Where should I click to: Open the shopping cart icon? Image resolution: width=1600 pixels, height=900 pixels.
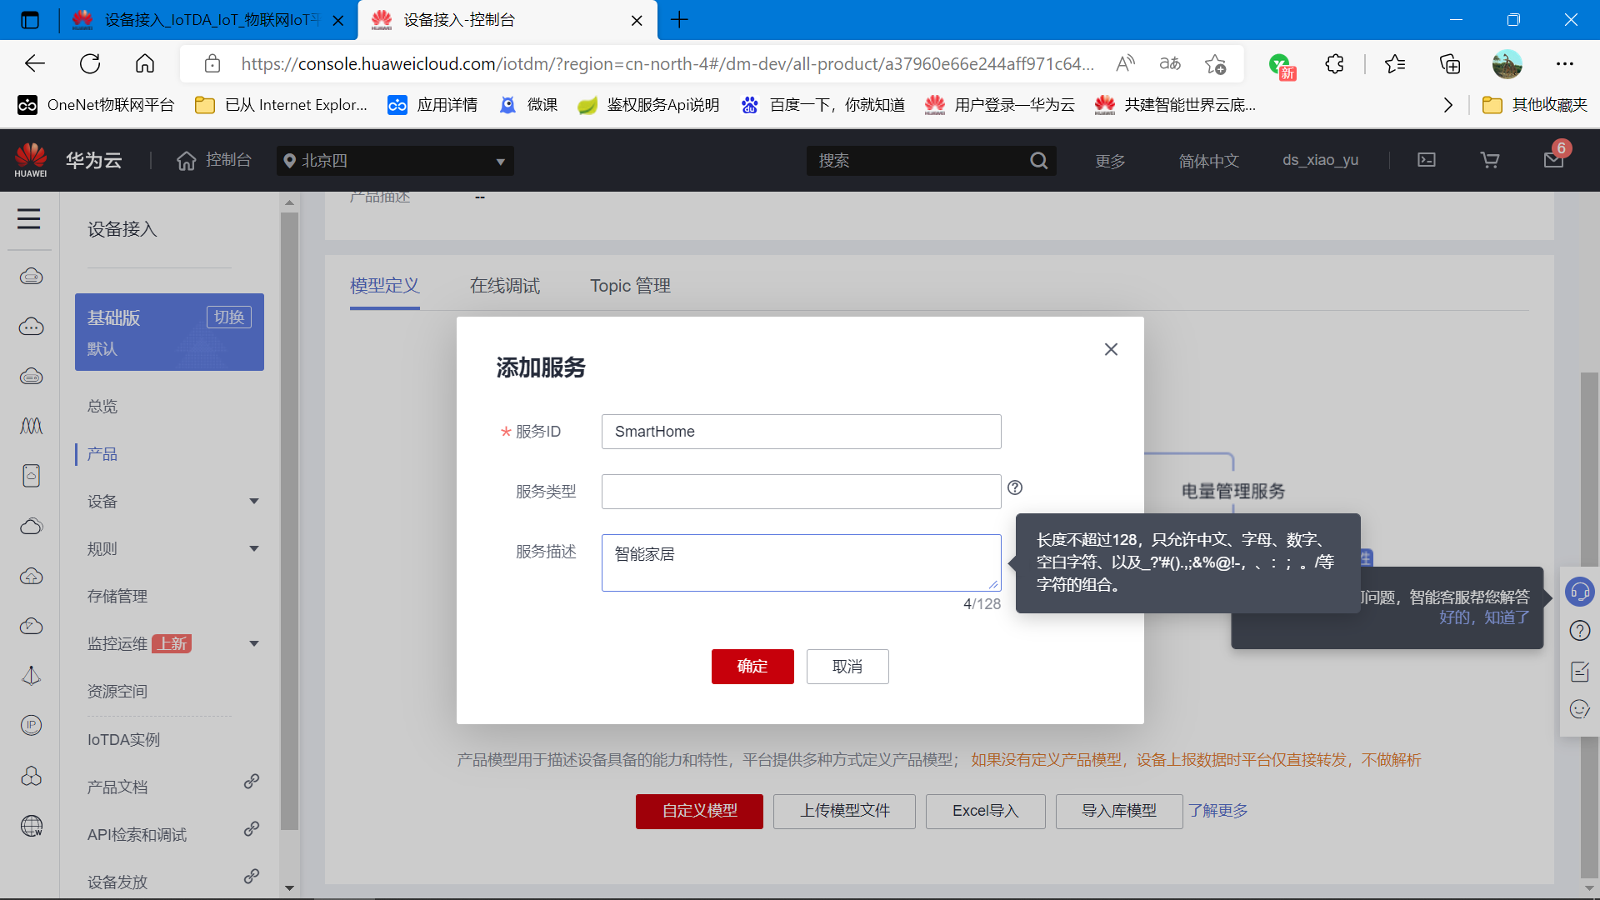pos(1490,160)
